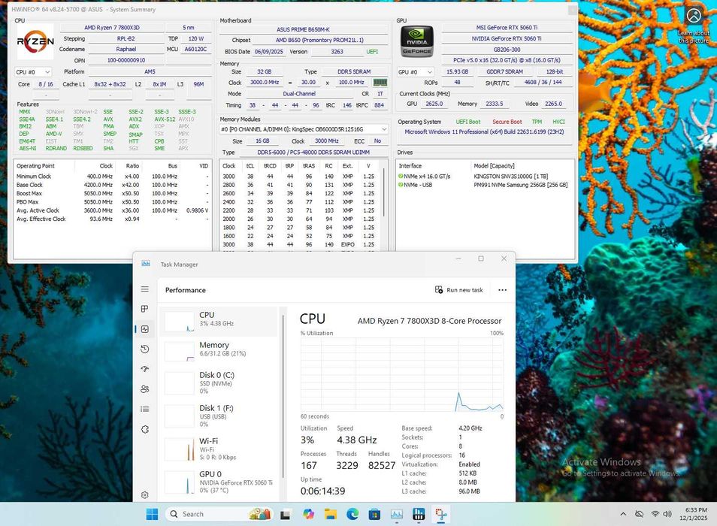Expand the CPU #0 selector dropdown in HWiNFO
Image resolution: width=717 pixels, height=526 pixels.
(32, 71)
